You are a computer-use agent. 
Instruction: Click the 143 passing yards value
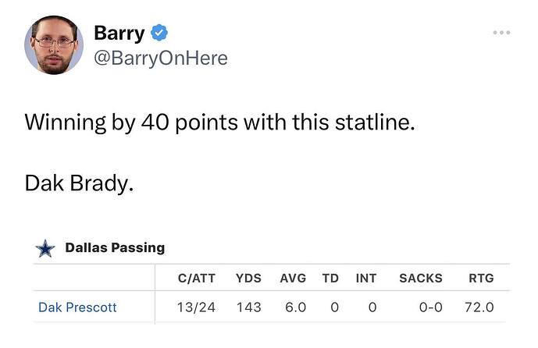248,307
